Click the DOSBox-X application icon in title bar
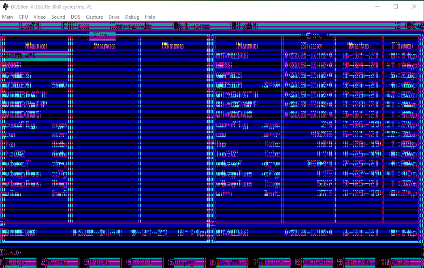The width and height of the screenshot is (424, 268). 5,6
